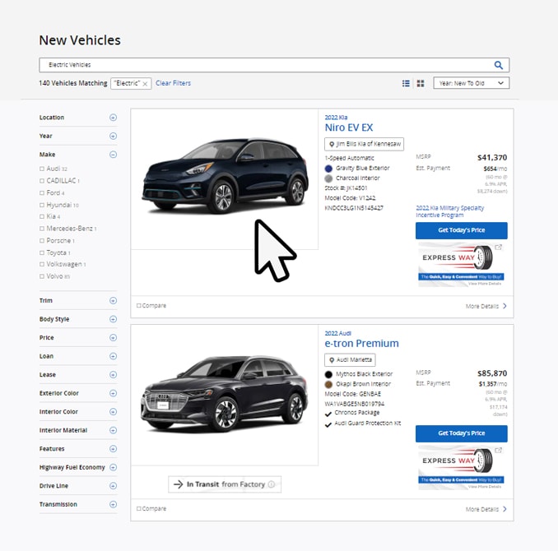
Task: Open external link icon on Niro Express Way
Action: 498,248
